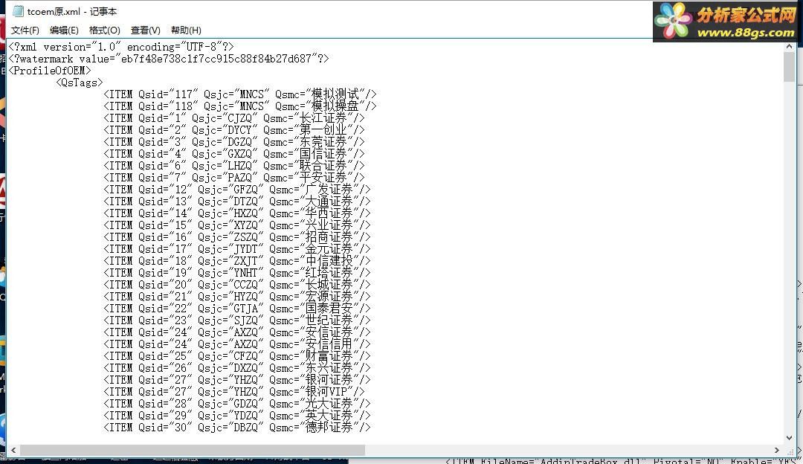The image size is (803, 464).
Task: Click the watermark value line
Action: 169,59
